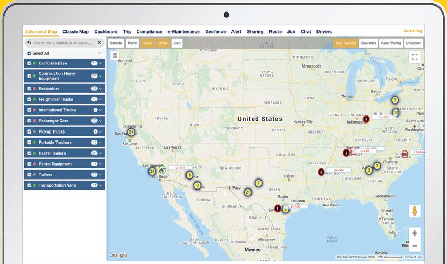Click the red no-entry marker near Charlotte

pyautogui.click(x=405, y=154)
